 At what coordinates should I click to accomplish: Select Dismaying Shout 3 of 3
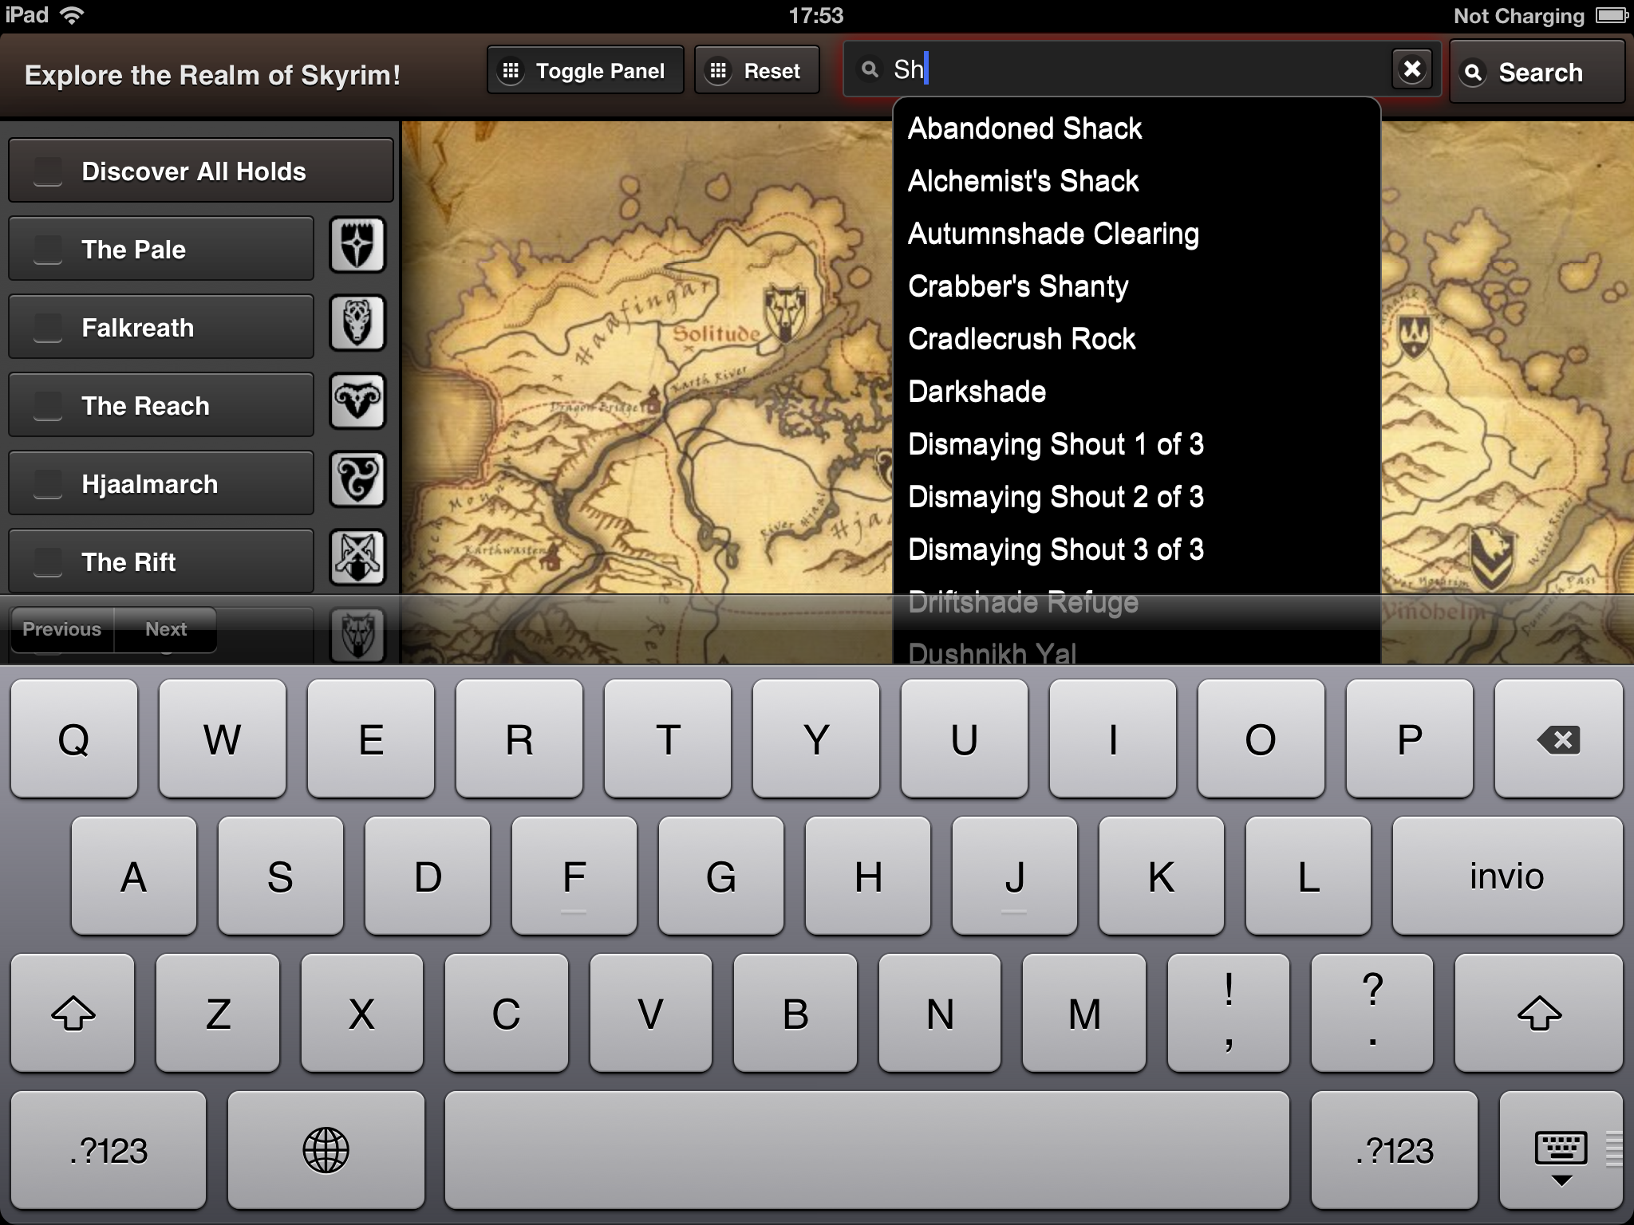point(1136,549)
